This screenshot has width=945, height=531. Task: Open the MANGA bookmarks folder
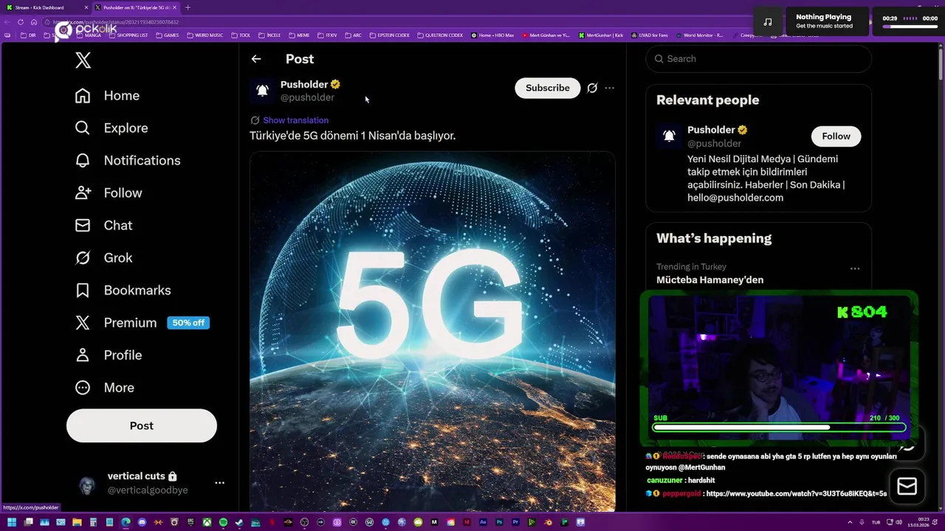89,35
